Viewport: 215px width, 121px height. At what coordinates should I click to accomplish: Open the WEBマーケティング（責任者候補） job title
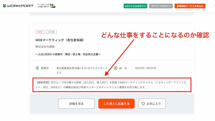coord(60,40)
